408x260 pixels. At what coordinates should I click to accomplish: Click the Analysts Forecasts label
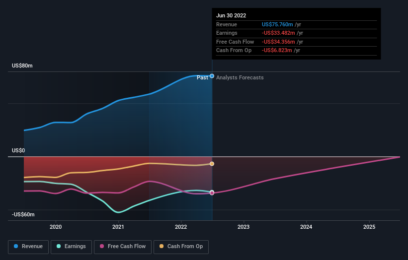click(x=240, y=78)
